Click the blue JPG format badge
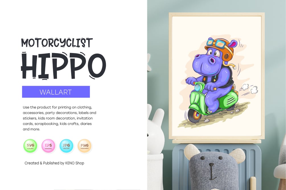The width and height of the screenshot is (286, 190). [x=66, y=146]
